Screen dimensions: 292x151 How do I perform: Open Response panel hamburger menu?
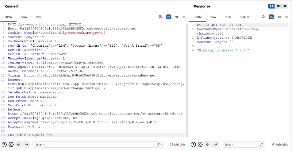click(287, 17)
